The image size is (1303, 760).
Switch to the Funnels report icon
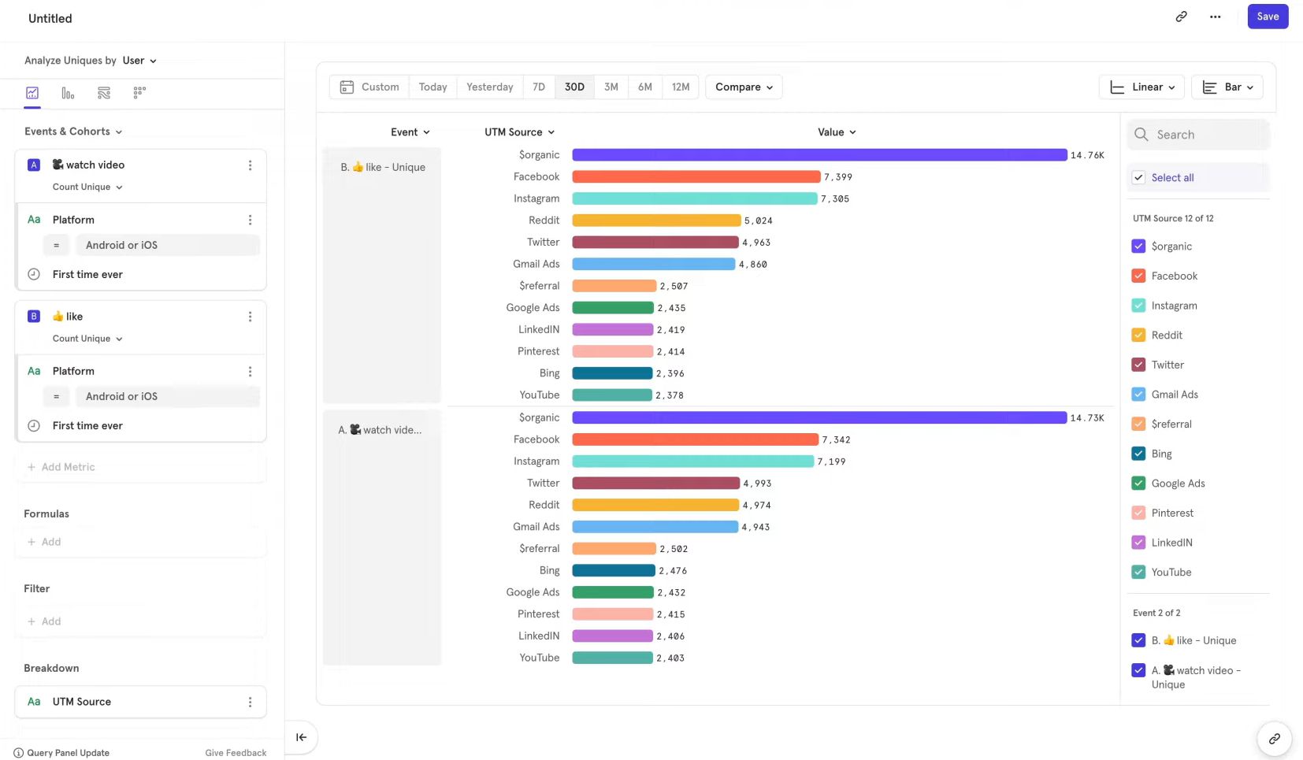tap(68, 93)
